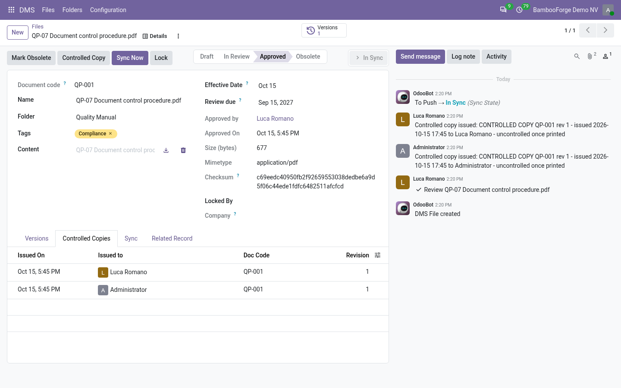Open the apps grid menu icon
Screen dimensions: 621x388
(12, 10)
